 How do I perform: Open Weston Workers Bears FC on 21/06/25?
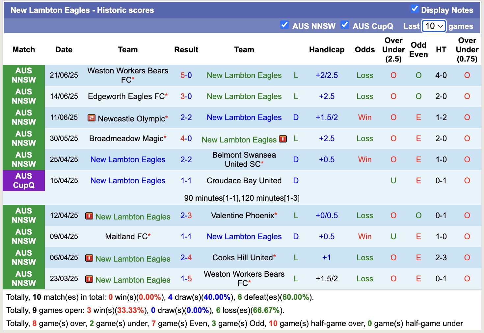(x=128, y=75)
